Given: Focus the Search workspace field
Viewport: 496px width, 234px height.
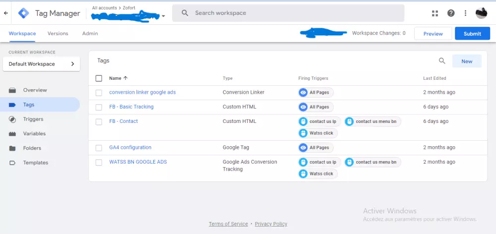Looking at the screenshot, I should 288,13.
